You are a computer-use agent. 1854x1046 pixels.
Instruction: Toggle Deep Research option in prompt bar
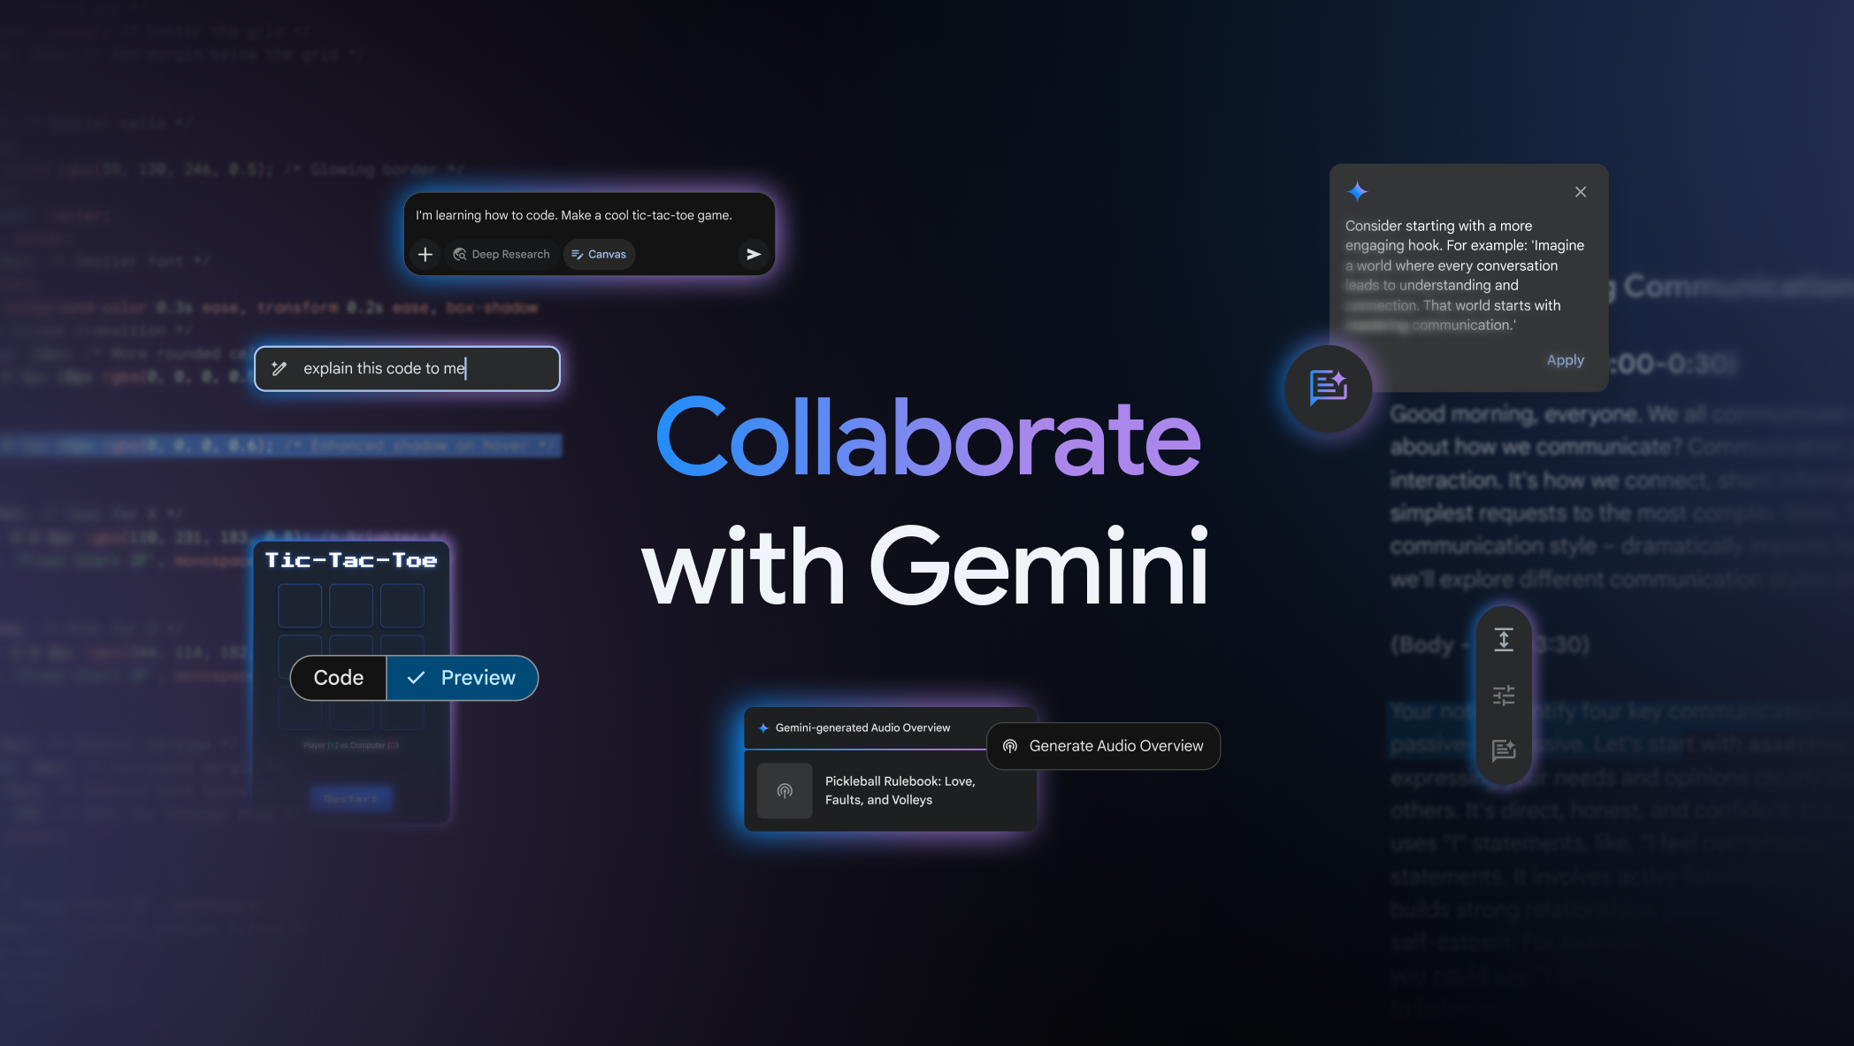tap(502, 254)
